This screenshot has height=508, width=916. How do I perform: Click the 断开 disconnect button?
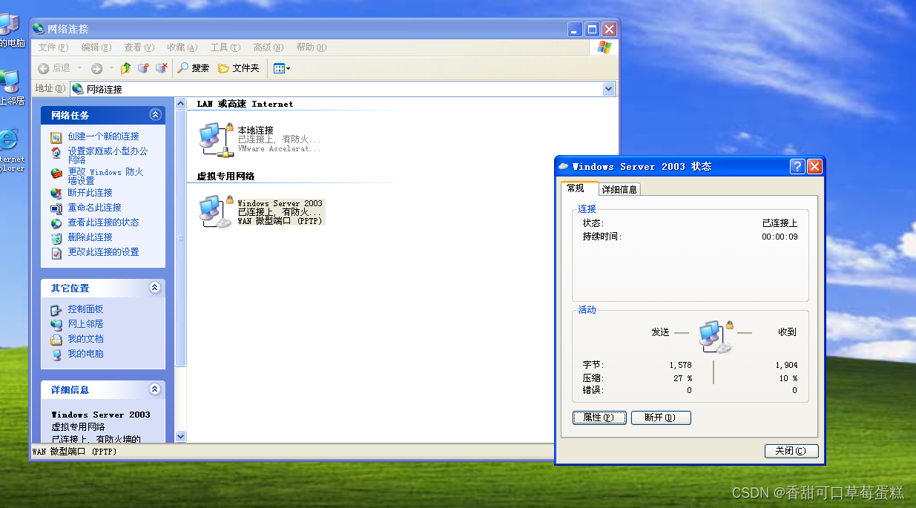coord(661,418)
